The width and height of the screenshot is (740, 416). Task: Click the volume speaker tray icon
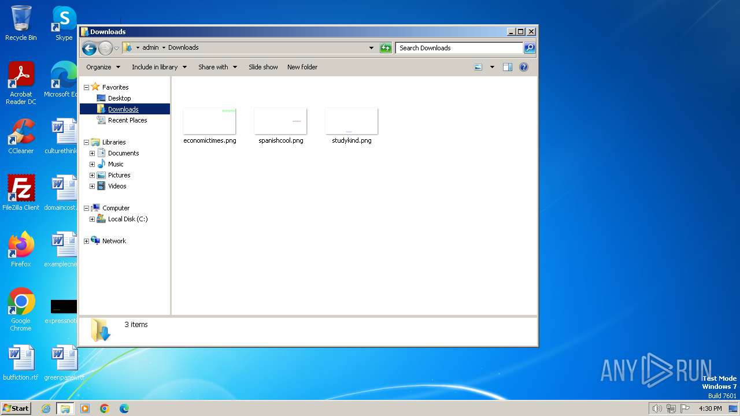tap(657, 408)
